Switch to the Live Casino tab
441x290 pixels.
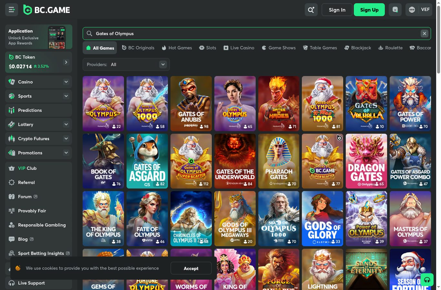[x=239, y=48]
